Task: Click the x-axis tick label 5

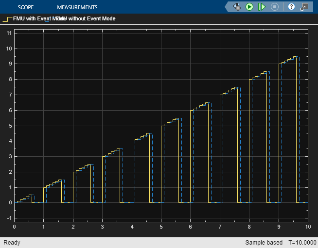Action: [161, 227]
